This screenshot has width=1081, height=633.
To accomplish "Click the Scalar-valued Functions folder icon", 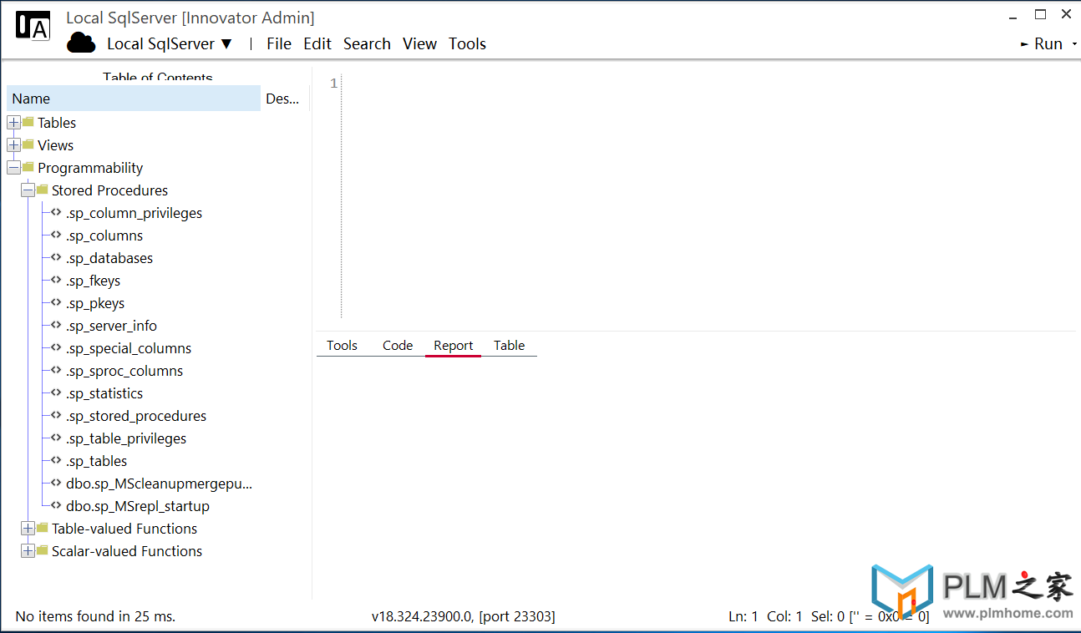I will pos(43,550).
